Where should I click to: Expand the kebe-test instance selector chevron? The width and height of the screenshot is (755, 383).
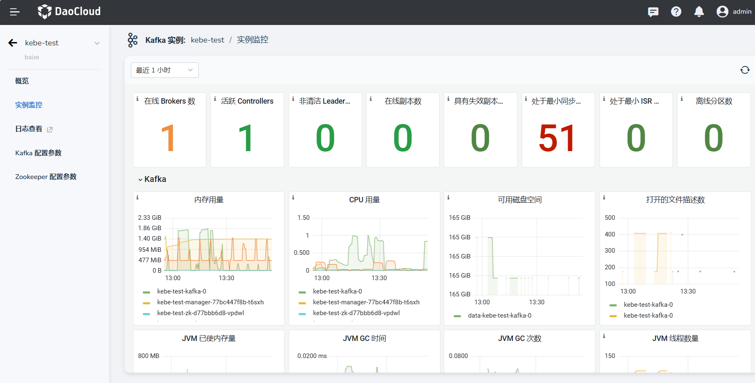click(x=97, y=43)
